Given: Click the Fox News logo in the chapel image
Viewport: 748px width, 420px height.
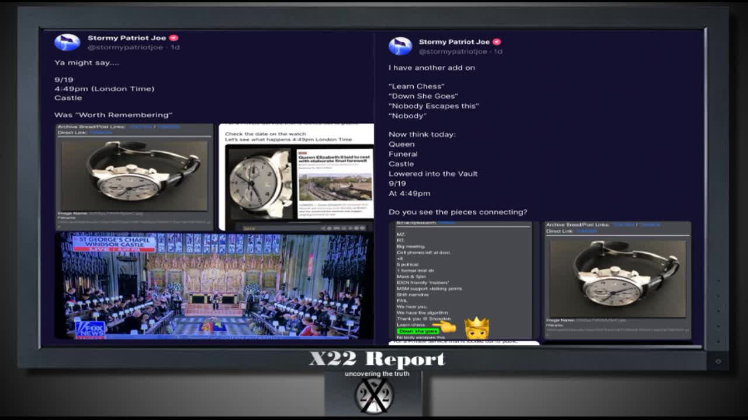Looking at the screenshot, I should coord(90,330).
